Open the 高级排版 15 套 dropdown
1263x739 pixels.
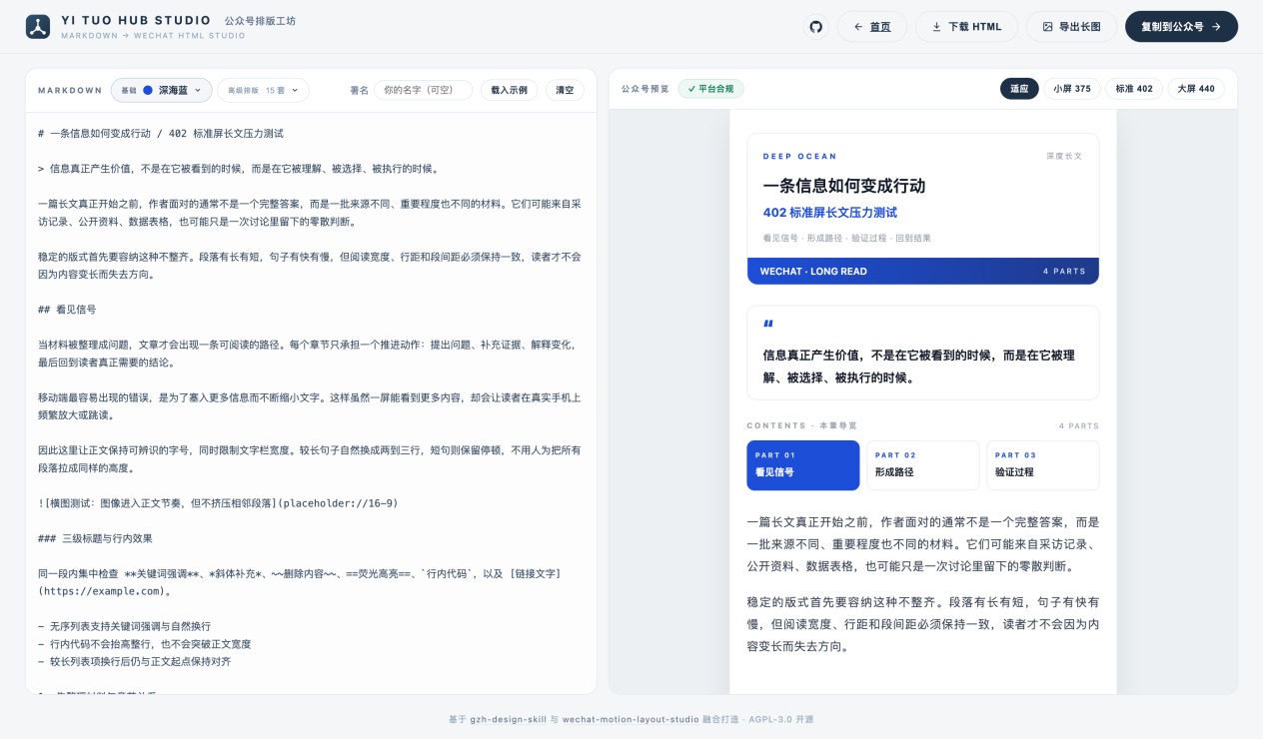[263, 90]
